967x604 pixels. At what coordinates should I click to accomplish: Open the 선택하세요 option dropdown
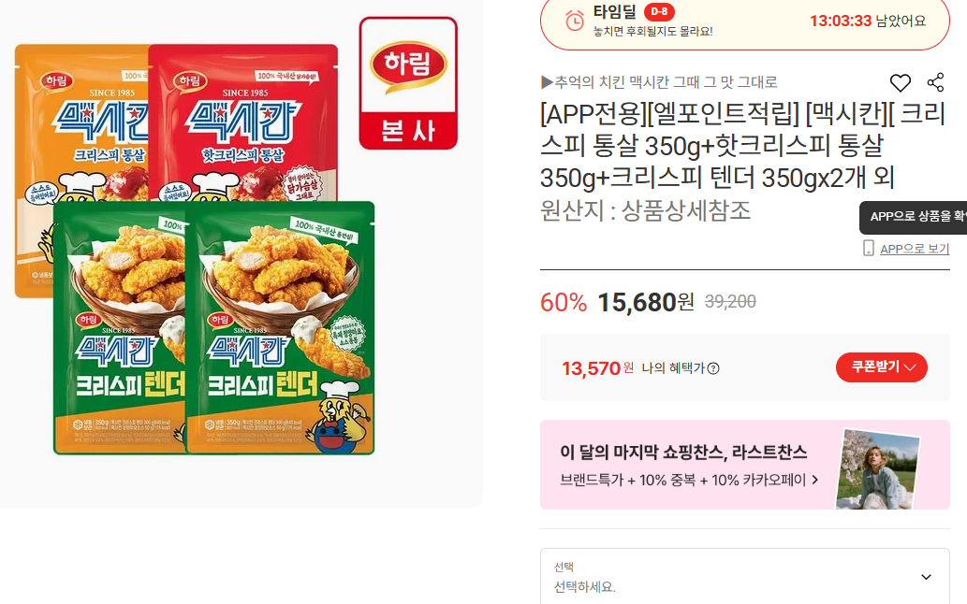(745, 577)
